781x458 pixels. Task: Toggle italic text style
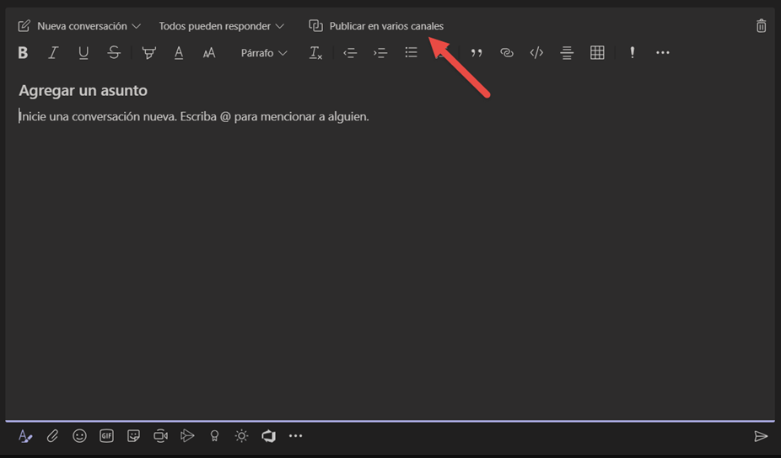pos(53,53)
